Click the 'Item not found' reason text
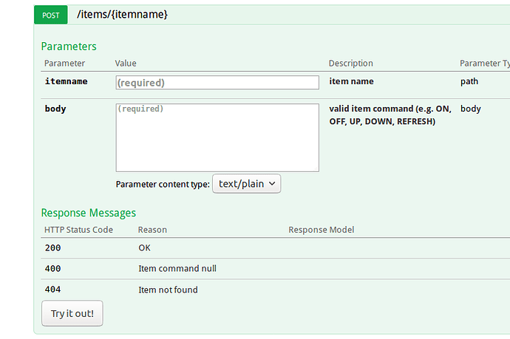 pyautogui.click(x=168, y=290)
